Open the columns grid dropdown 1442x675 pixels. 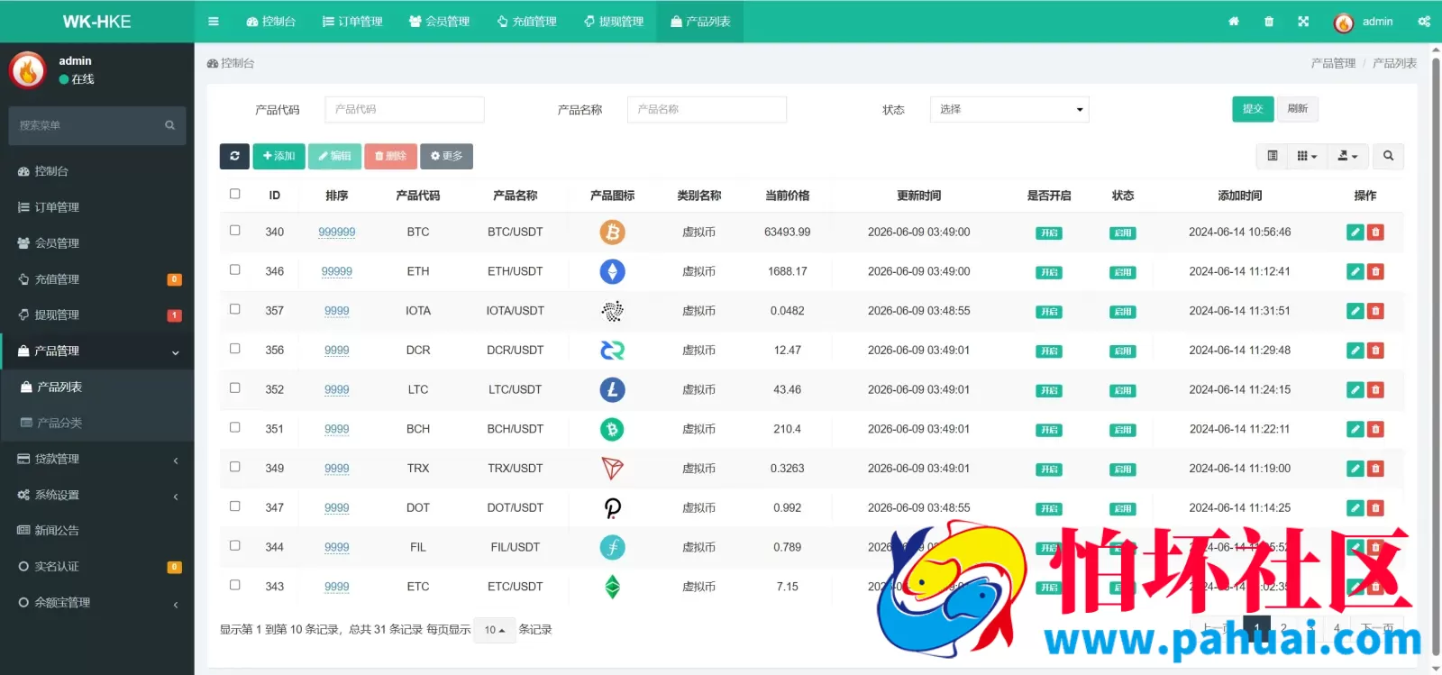pyautogui.click(x=1307, y=156)
